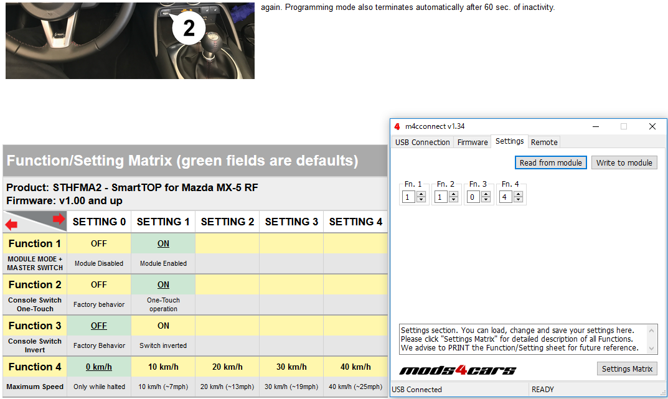Select the Settings tab

(x=509, y=141)
